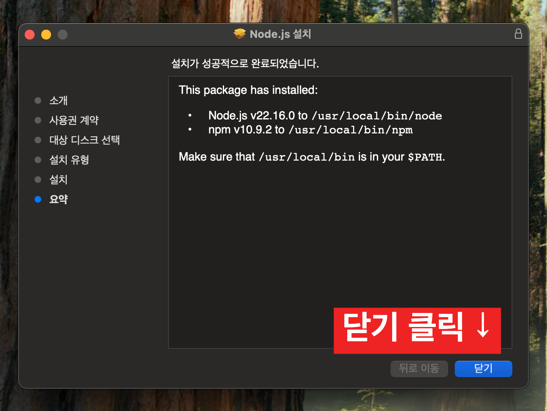Viewport: 547px width, 411px height.
Task: Click the 설치가 성공적으로 완료되었습니다 heading
Action: [245, 63]
